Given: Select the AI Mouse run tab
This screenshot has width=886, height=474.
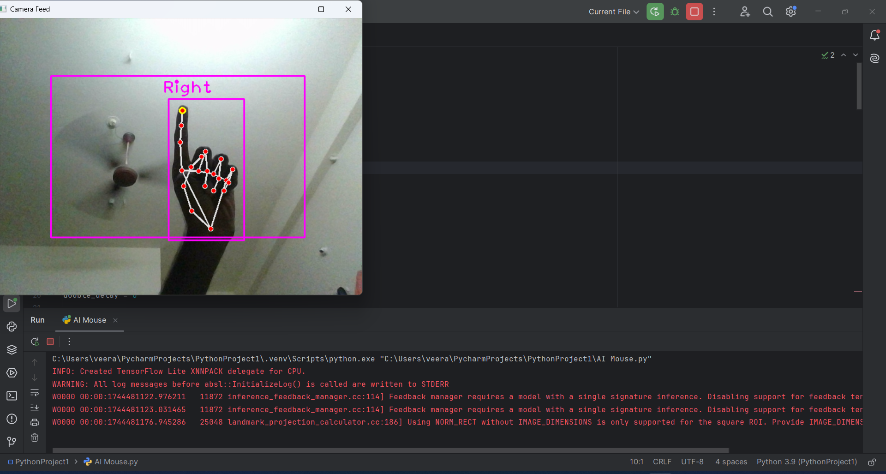Looking at the screenshot, I should point(85,320).
